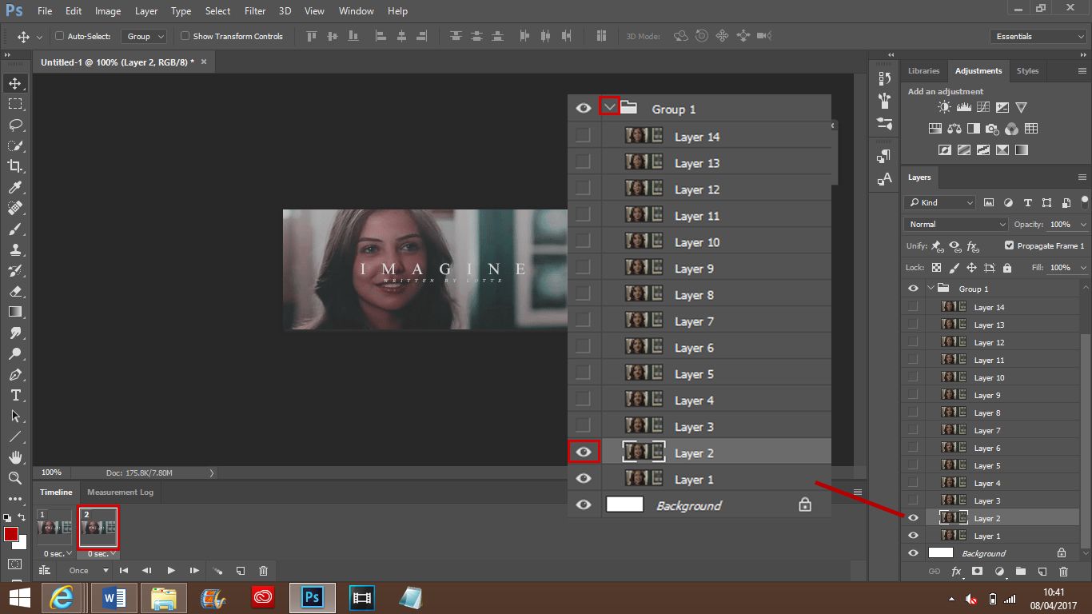Lock transparent pixels in Layers panel

[936, 268]
